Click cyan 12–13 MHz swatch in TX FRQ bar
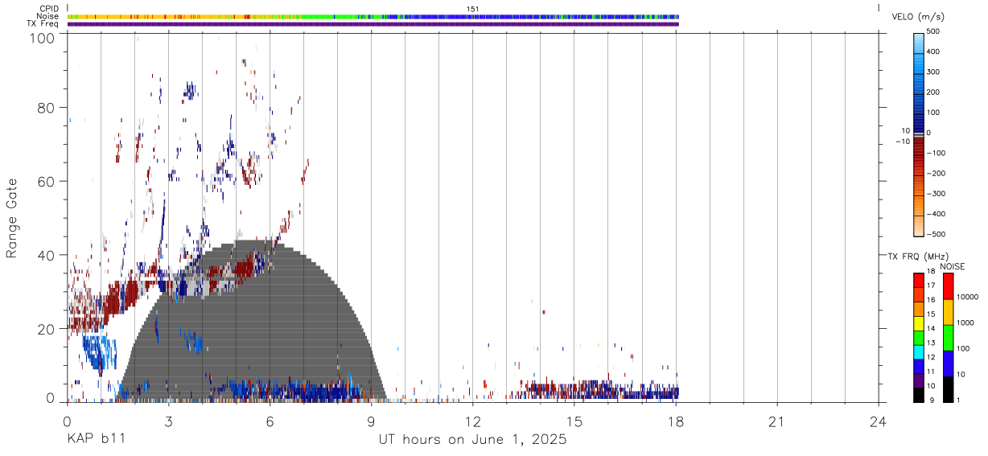This screenshot has height=456, width=988. pyautogui.click(x=919, y=351)
